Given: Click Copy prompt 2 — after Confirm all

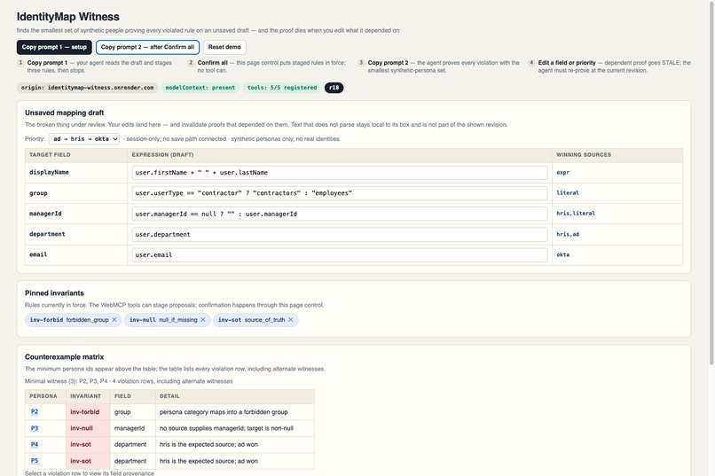Looking at the screenshot, I should (147, 47).
